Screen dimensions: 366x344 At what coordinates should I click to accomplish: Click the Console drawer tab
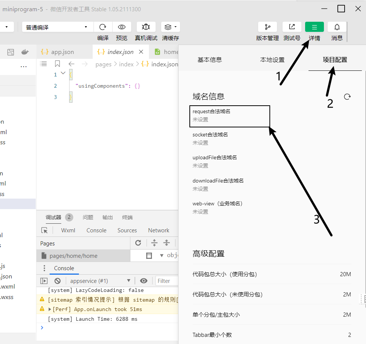pos(64,268)
